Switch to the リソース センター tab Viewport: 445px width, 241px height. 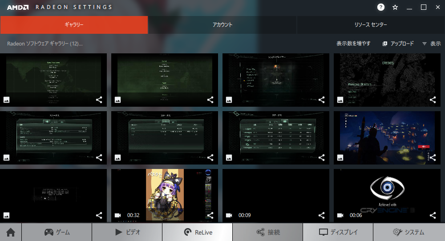371,24
